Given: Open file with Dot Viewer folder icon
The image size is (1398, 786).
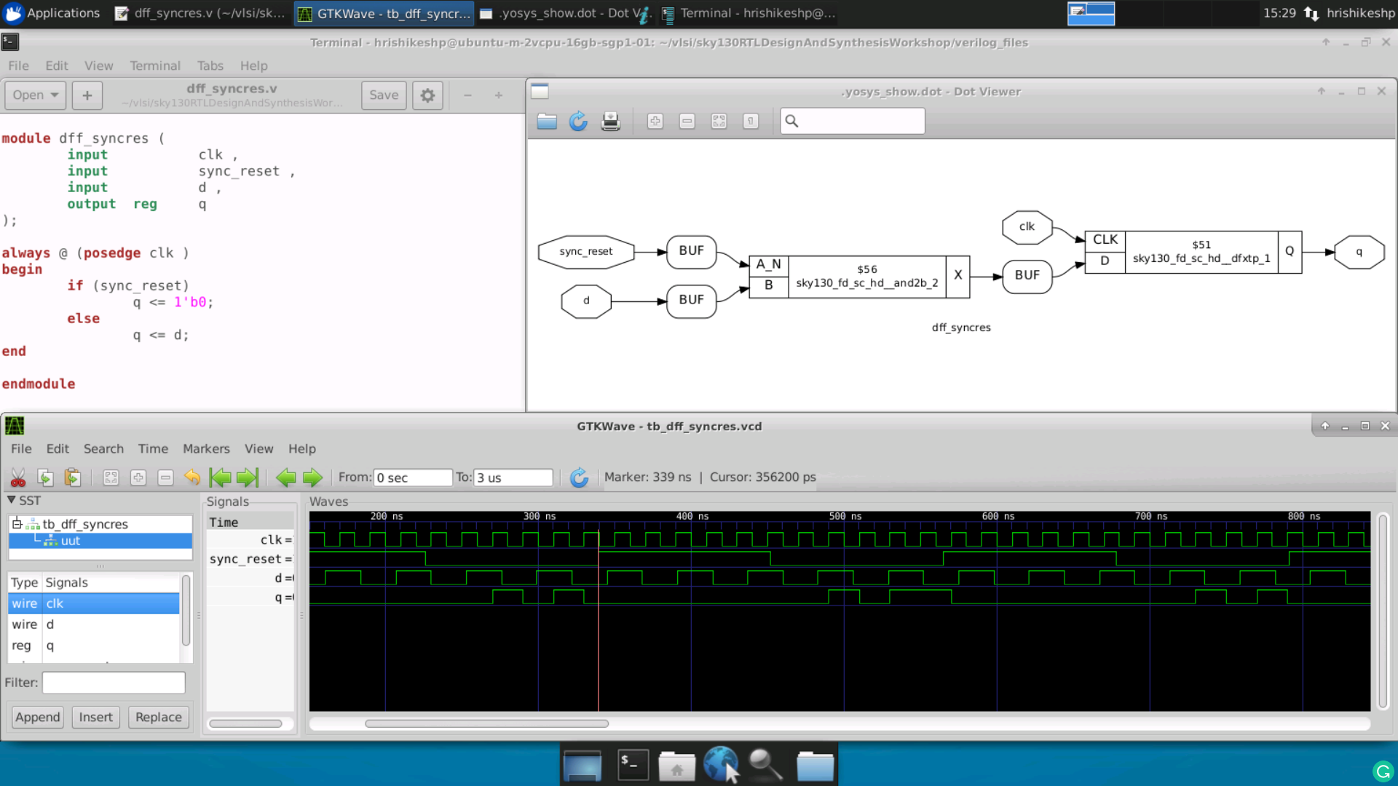Looking at the screenshot, I should pos(547,121).
